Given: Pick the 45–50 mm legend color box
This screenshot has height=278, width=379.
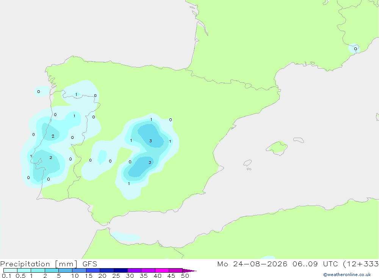Looking at the screenshot, I should click(x=176, y=270).
